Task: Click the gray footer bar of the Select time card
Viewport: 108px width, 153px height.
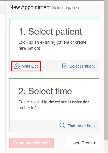Action: click(54, 126)
